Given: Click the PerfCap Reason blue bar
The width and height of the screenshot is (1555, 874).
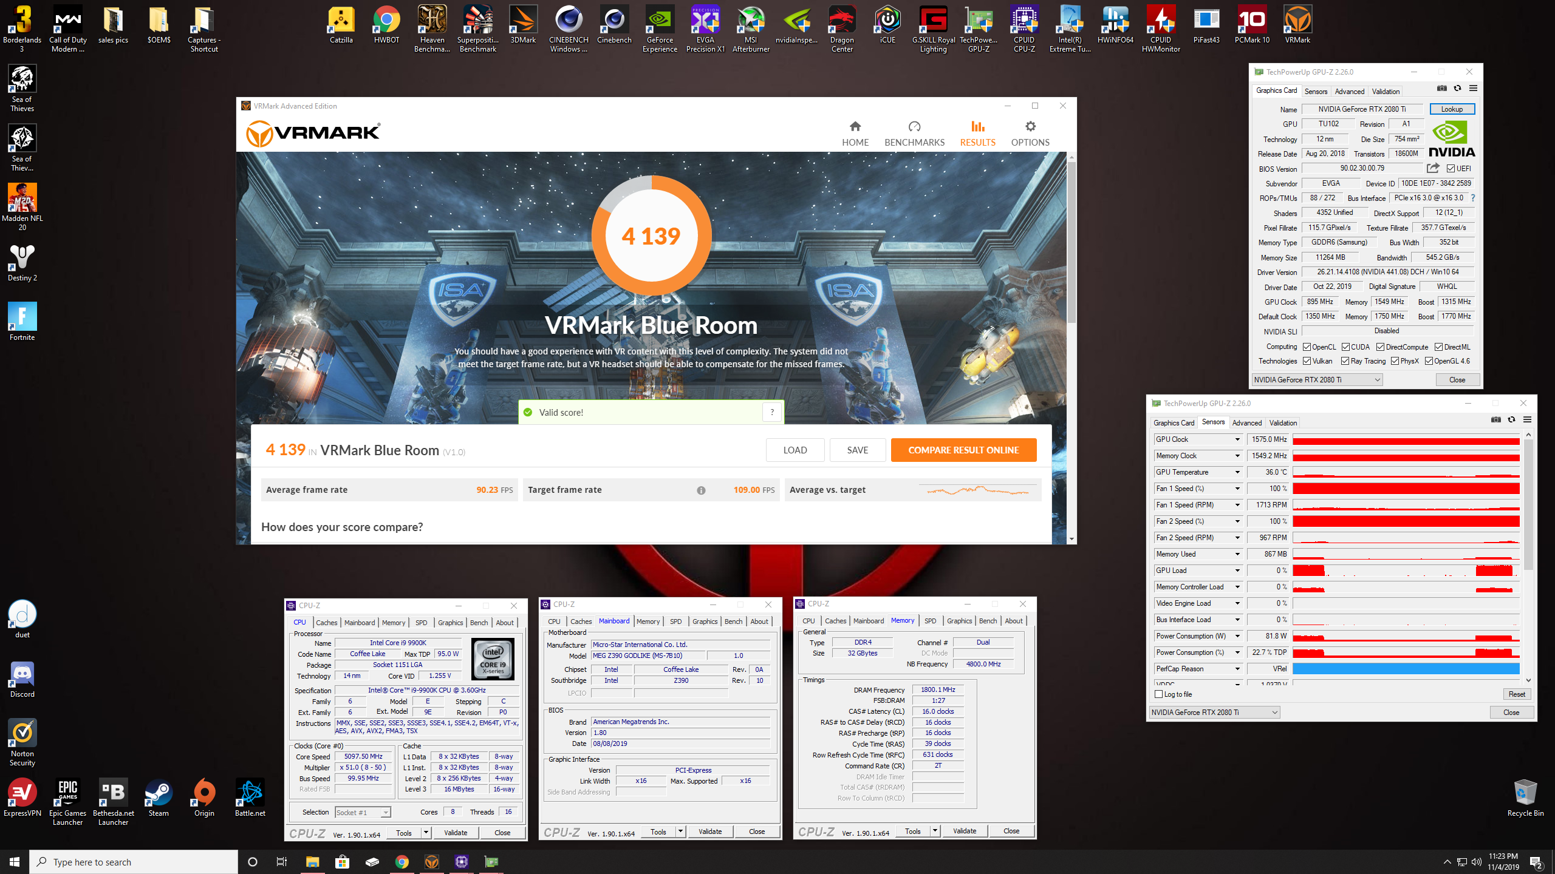Looking at the screenshot, I should [1406, 669].
